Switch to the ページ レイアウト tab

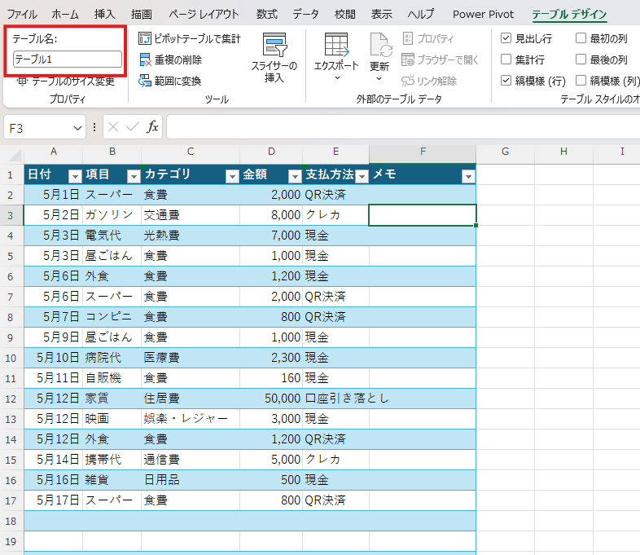tap(204, 15)
